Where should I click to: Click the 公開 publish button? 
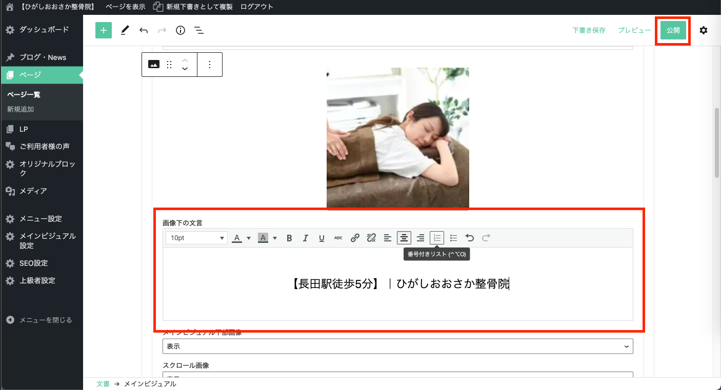[x=673, y=30]
